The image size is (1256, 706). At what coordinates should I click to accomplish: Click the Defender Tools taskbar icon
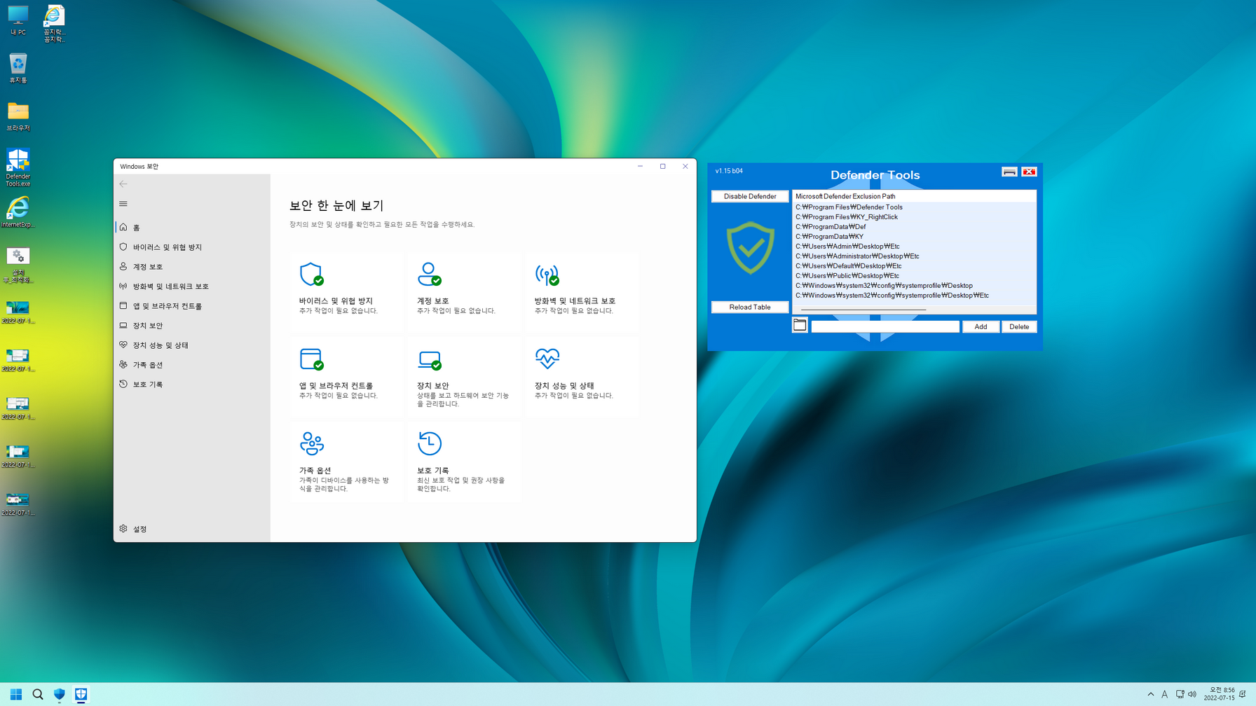coord(81,694)
